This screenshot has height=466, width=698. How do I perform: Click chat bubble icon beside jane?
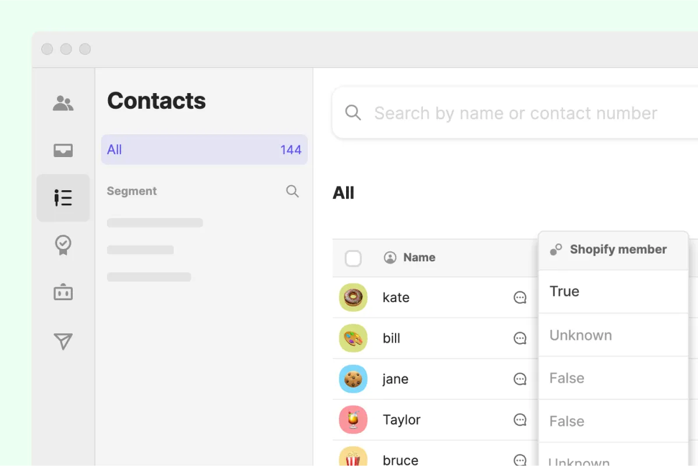pyautogui.click(x=520, y=379)
